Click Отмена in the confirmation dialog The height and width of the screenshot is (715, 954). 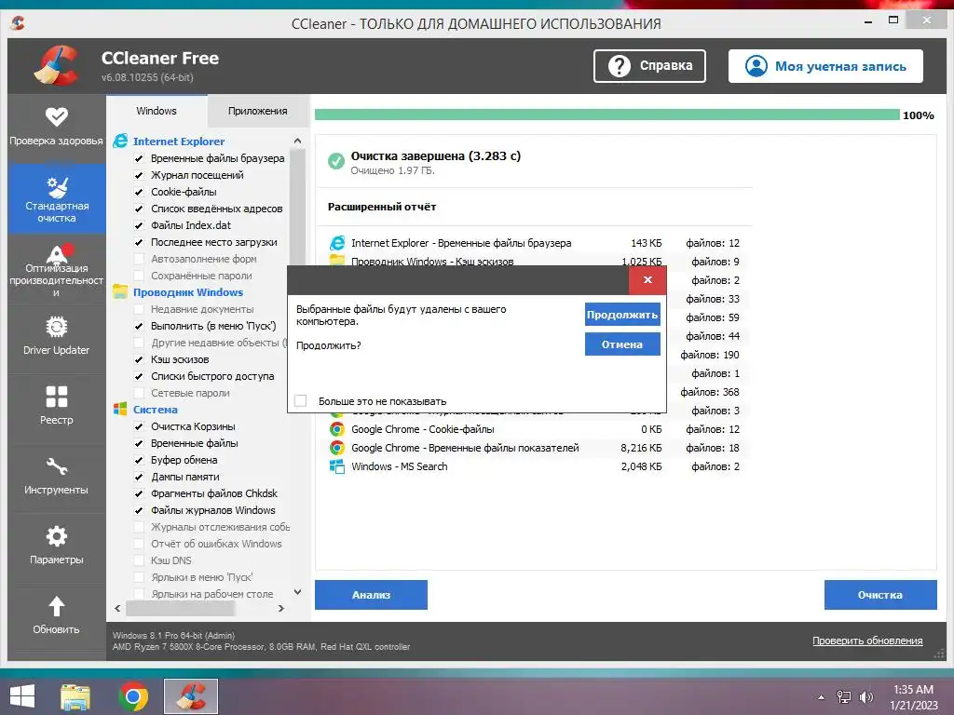point(622,344)
